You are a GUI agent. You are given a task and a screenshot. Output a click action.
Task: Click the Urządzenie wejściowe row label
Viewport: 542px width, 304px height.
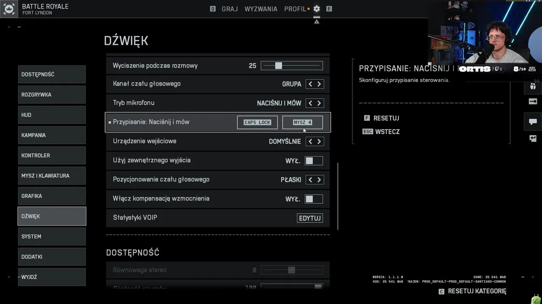tap(145, 141)
